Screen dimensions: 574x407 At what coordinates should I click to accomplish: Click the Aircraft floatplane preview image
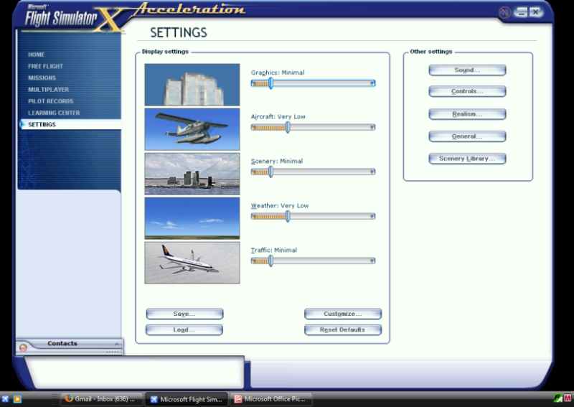(x=192, y=129)
